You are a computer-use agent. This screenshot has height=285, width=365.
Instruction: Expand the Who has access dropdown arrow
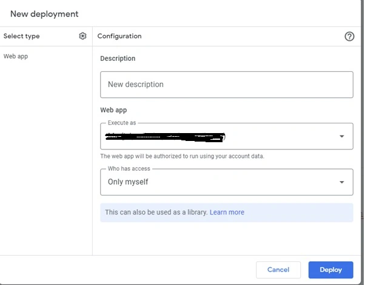pyautogui.click(x=341, y=182)
